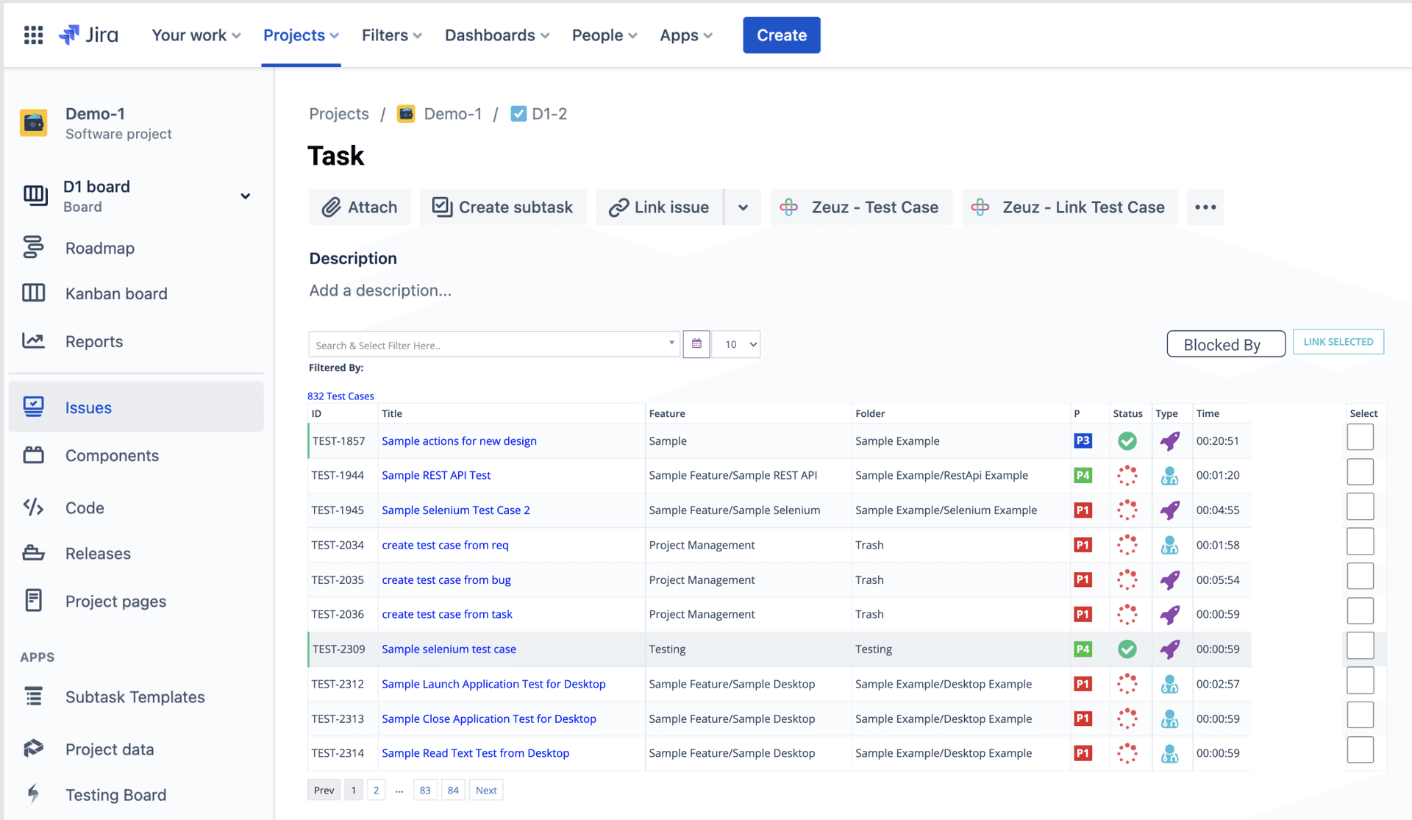
Task: Navigate to page 2 in pagination
Action: (376, 790)
